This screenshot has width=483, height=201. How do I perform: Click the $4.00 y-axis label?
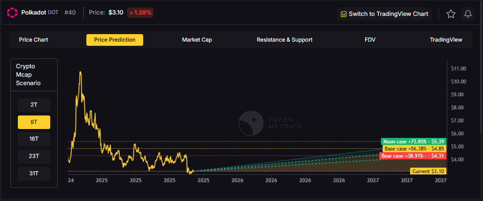tap(458, 159)
